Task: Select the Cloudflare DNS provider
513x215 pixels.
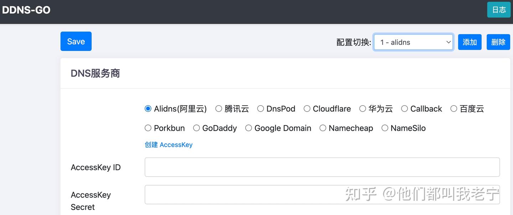Action: coord(307,109)
